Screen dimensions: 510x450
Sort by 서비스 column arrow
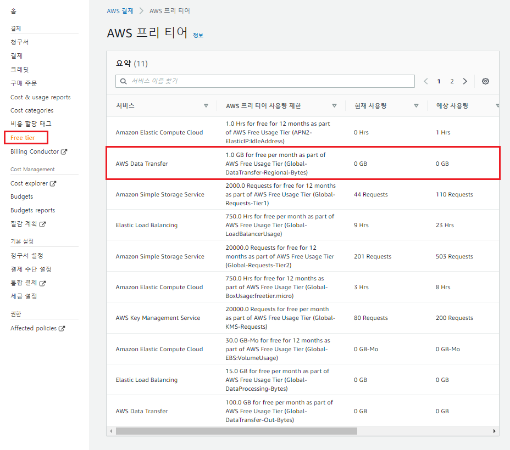point(206,105)
